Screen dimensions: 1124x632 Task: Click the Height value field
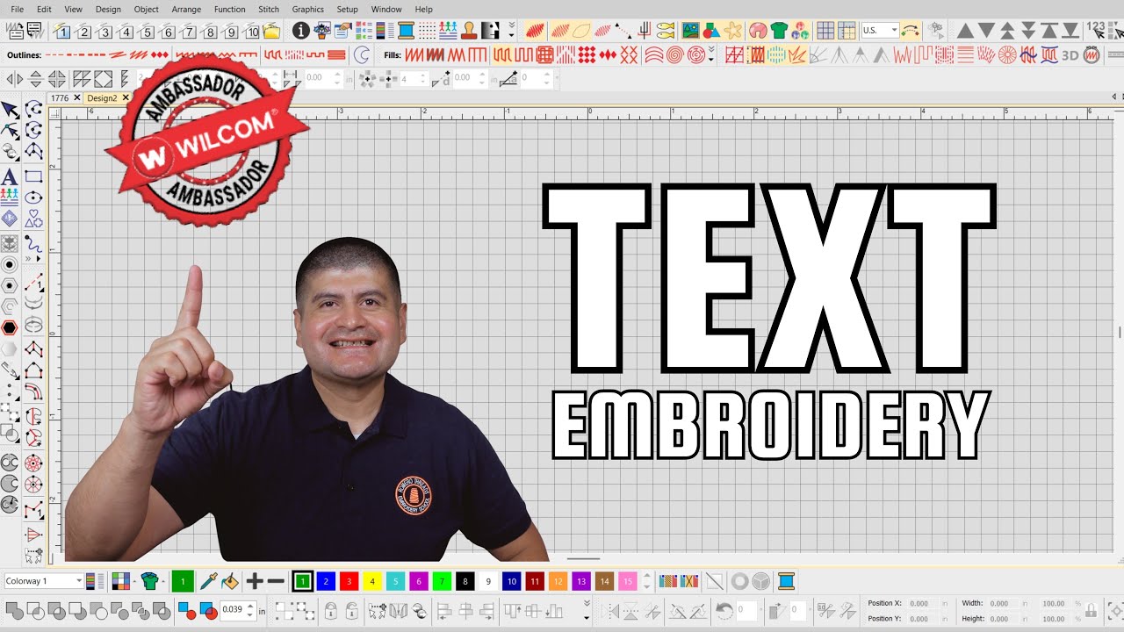(1003, 618)
